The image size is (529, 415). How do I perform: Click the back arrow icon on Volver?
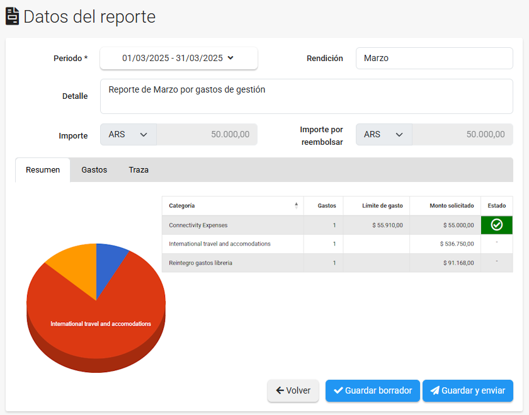click(x=280, y=390)
